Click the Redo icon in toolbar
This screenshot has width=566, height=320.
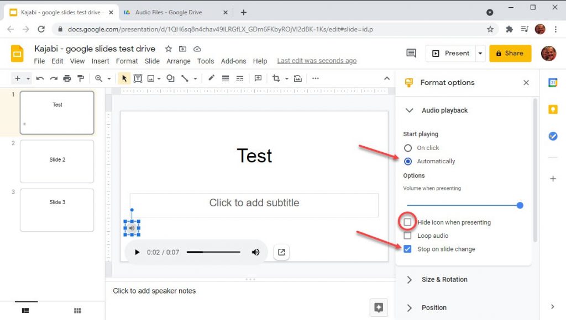point(54,78)
